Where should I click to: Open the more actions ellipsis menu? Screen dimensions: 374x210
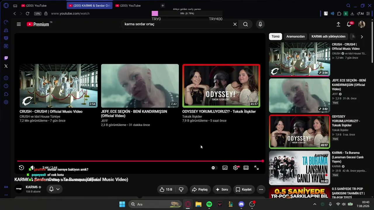pyautogui.click(x=261, y=189)
